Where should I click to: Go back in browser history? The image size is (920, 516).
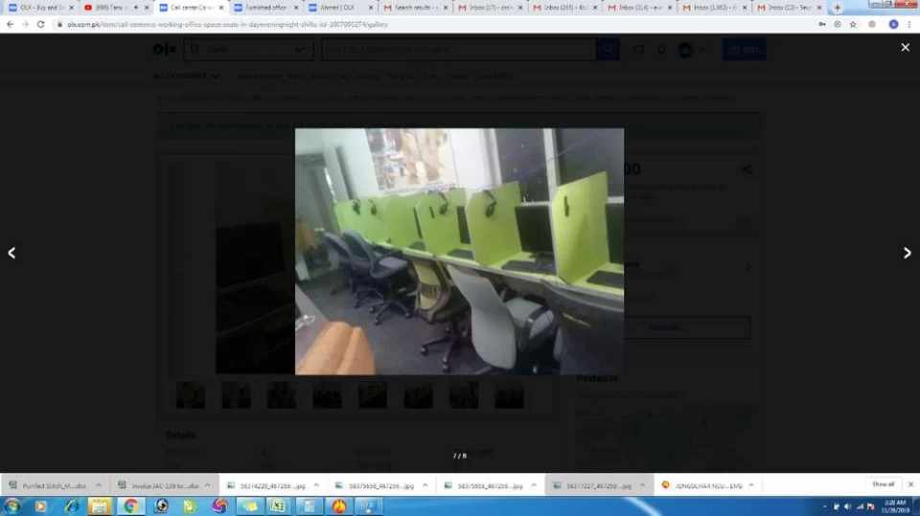pyautogui.click(x=10, y=25)
